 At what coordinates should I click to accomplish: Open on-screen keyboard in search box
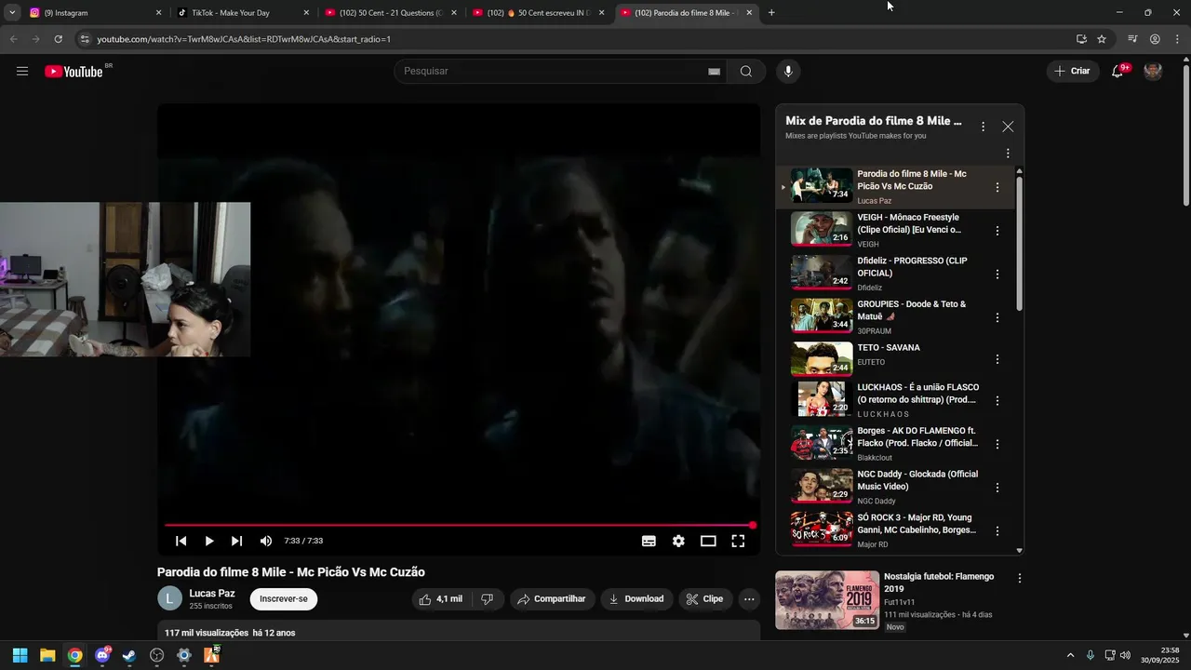(x=714, y=72)
